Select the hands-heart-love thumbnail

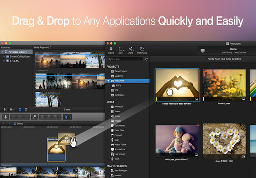coord(177,85)
